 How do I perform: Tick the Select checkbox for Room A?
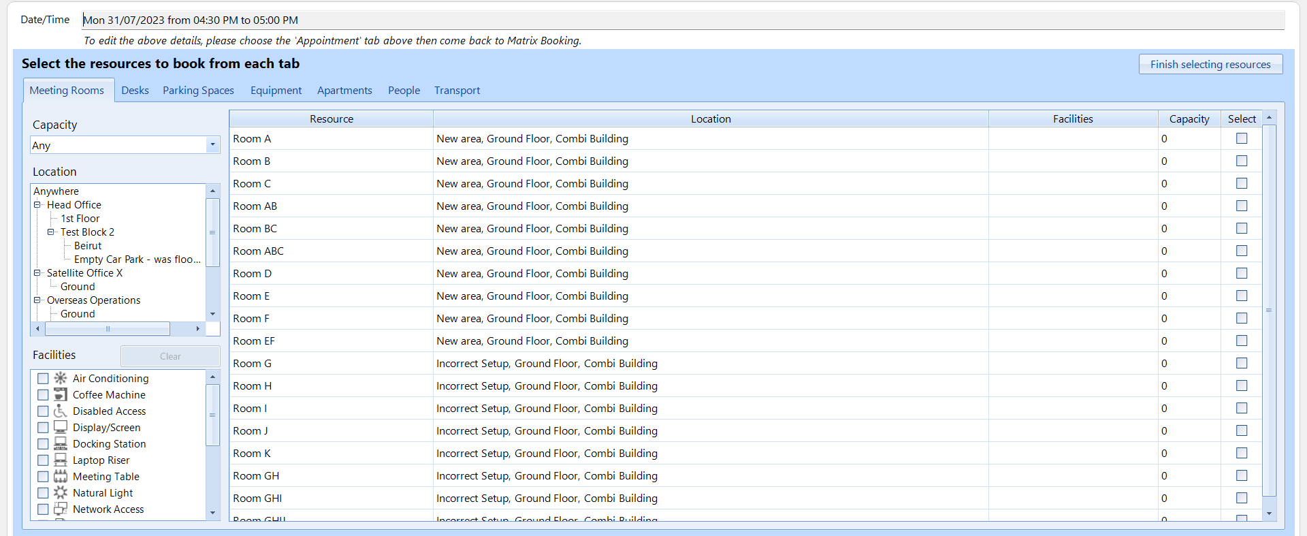(1242, 138)
